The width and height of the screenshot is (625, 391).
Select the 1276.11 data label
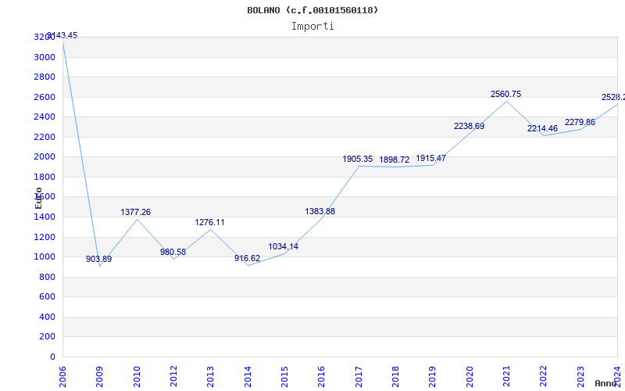pos(209,223)
